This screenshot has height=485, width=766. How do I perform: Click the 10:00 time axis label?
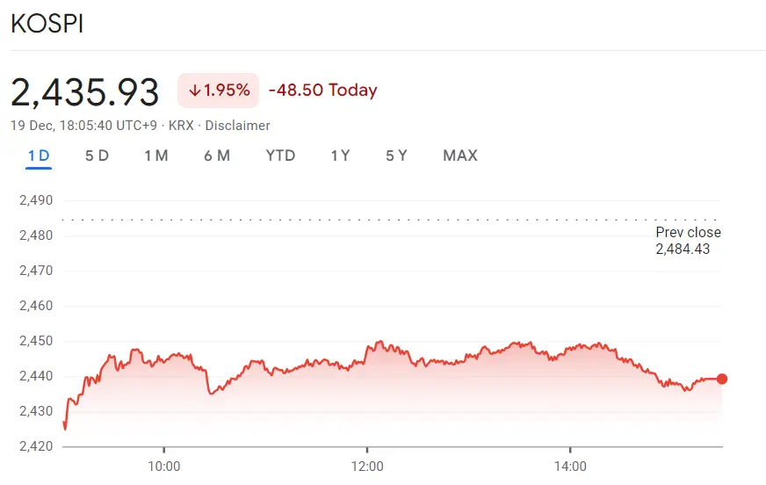(x=164, y=466)
